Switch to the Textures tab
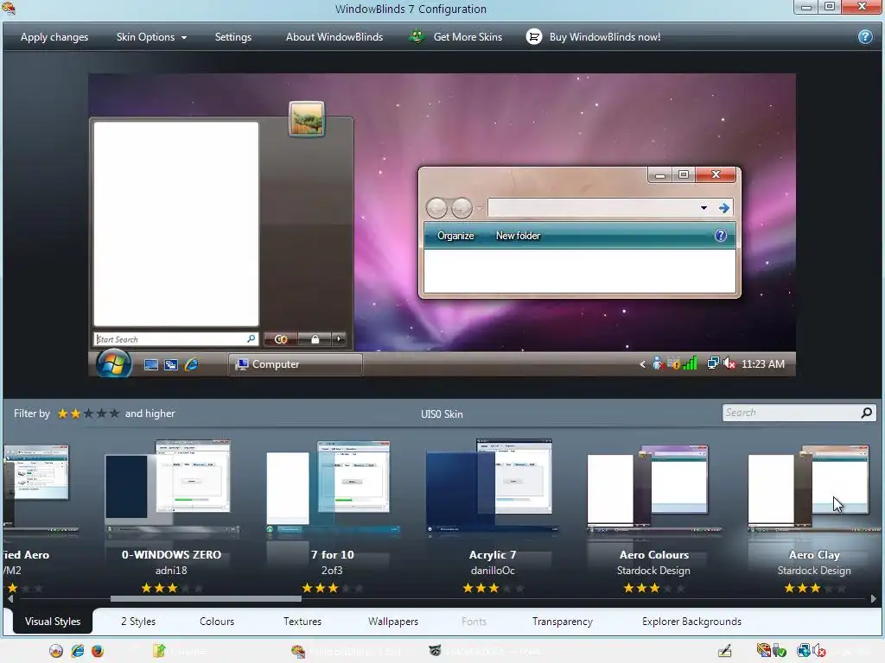This screenshot has height=663, width=885. tap(302, 622)
